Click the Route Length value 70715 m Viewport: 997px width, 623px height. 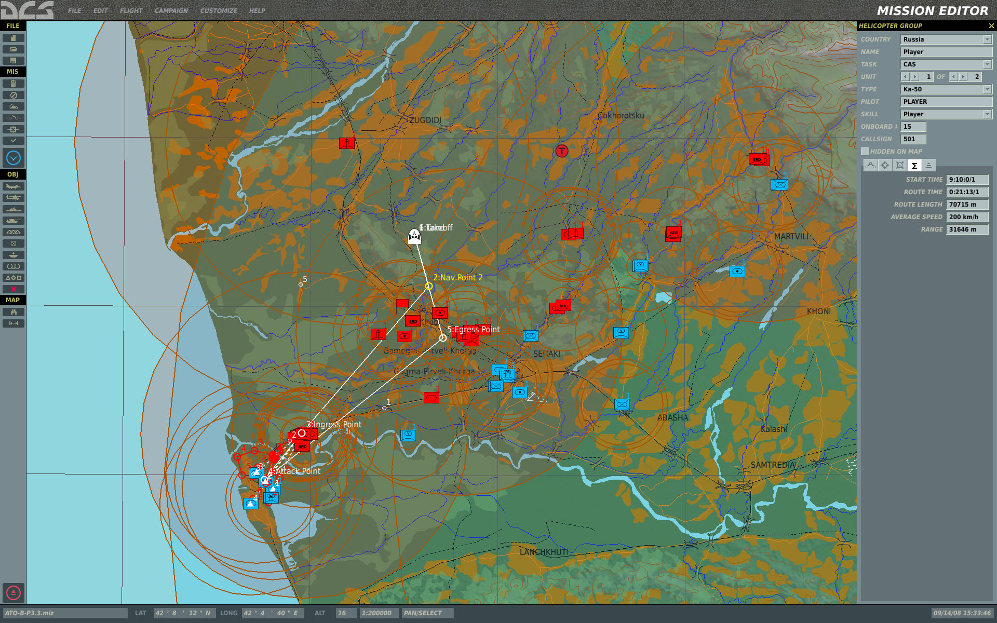(967, 205)
